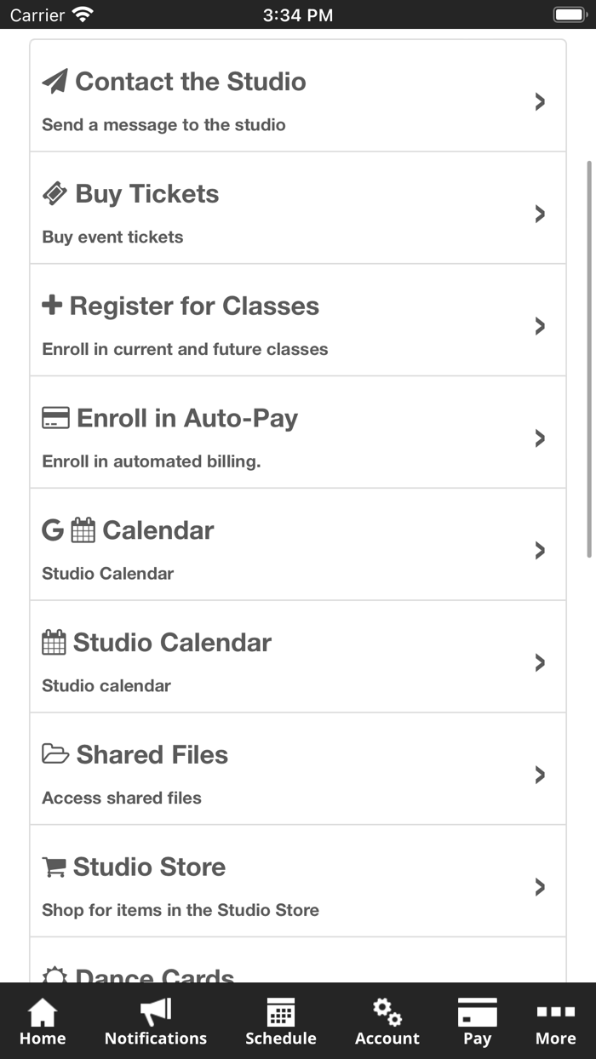Click the vertical scrollbar on the list
This screenshot has height=1059, width=596.
pyautogui.click(x=589, y=358)
